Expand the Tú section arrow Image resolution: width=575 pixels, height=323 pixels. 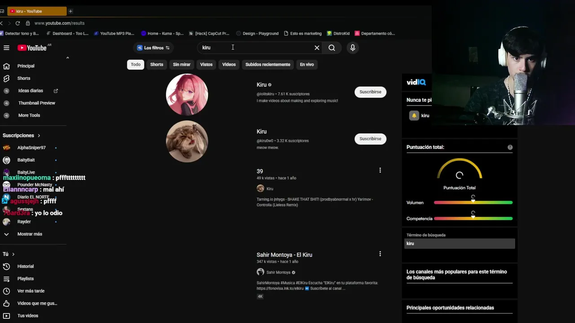click(13, 254)
